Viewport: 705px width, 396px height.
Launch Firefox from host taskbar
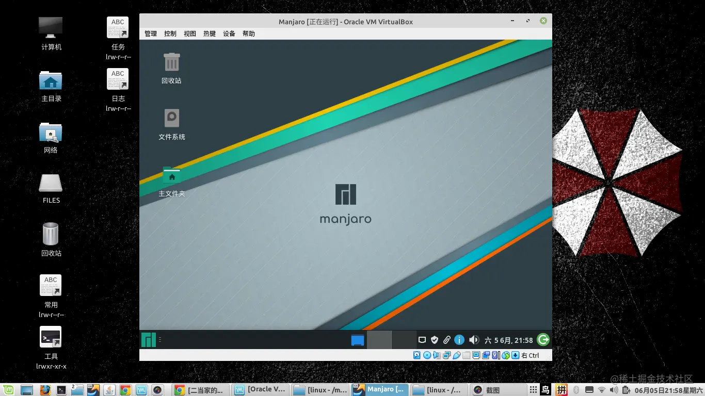pyautogui.click(x=45, y=390)
